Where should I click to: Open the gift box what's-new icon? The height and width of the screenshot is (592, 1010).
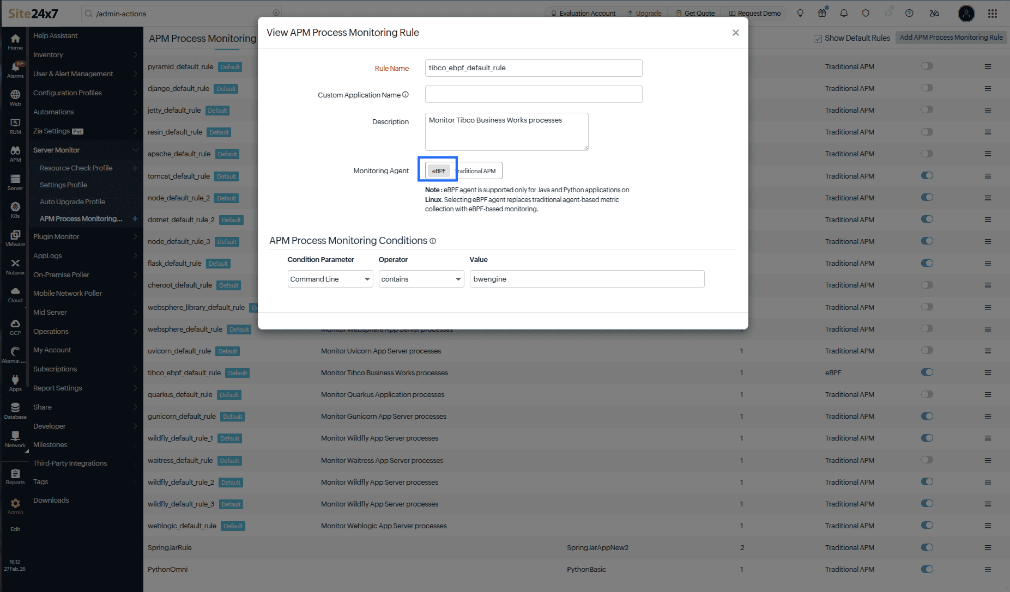pos(822,13)
